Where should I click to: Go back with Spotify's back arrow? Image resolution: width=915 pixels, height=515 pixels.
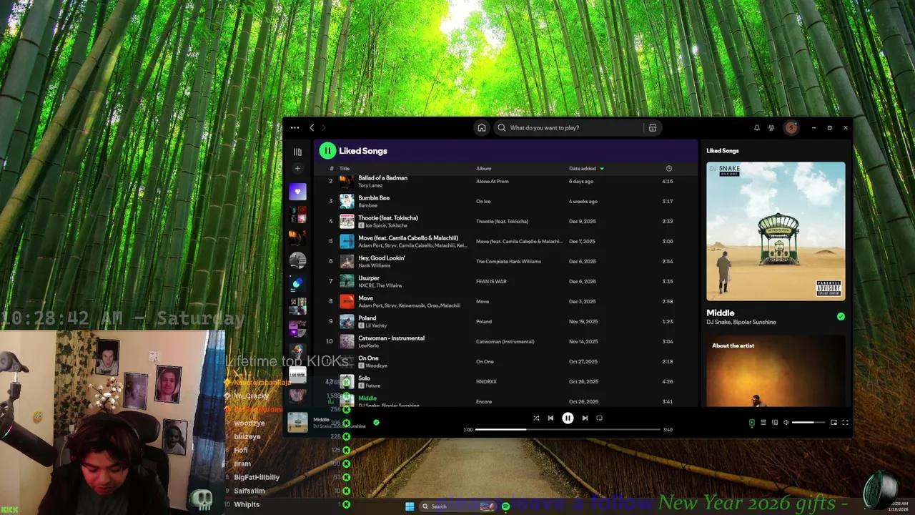pyautogui.click(x=312, y=127)
